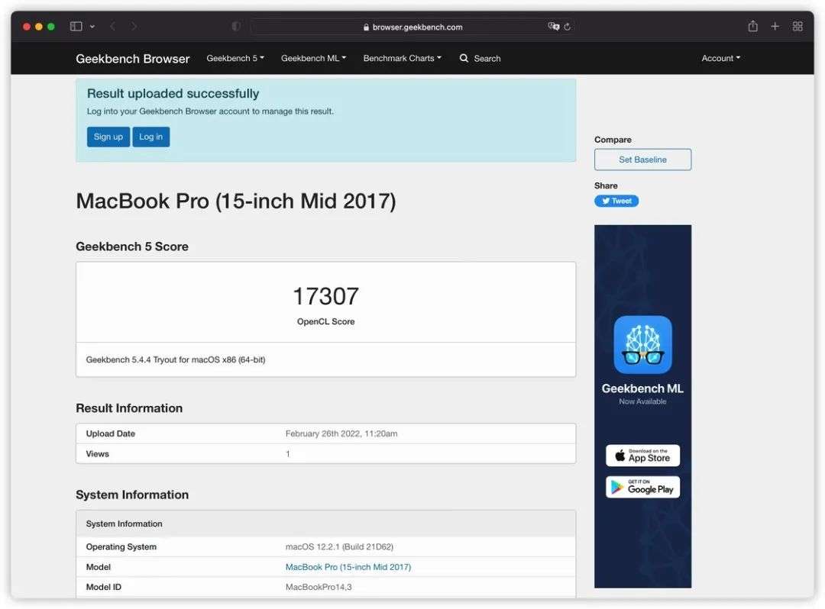Click the Geekbench 5 Score heading
Viewport: 825px width, 609px height.
click(x=132, y=247)
